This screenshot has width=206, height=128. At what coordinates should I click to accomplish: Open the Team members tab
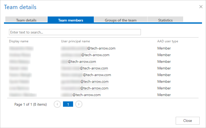click(x=71, y=20)
